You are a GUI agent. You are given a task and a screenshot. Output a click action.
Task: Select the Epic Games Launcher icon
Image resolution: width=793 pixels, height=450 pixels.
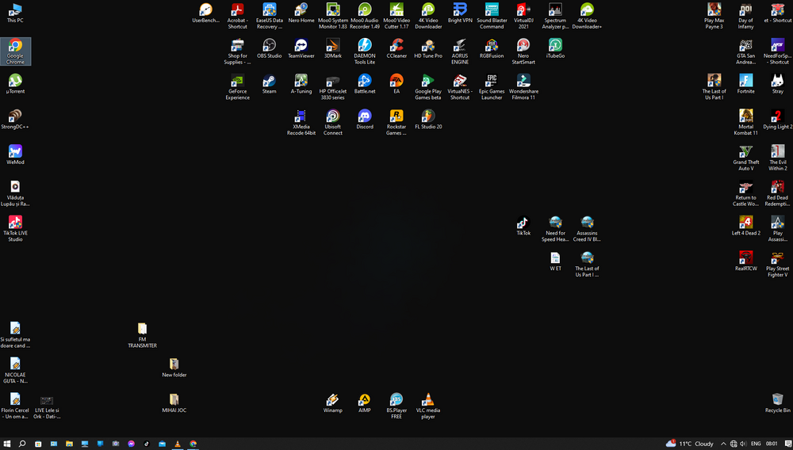tap(492, 87)
